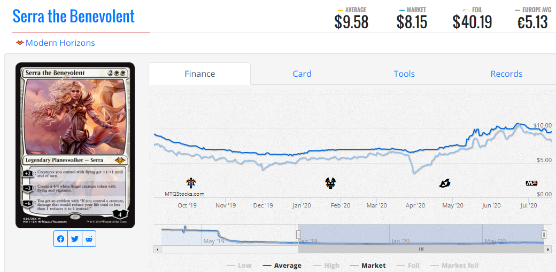Image resolution: width=556 pixels, height=272 pixels.
Task: Open Serra the Benevolent title link
Action: [74, 16]
